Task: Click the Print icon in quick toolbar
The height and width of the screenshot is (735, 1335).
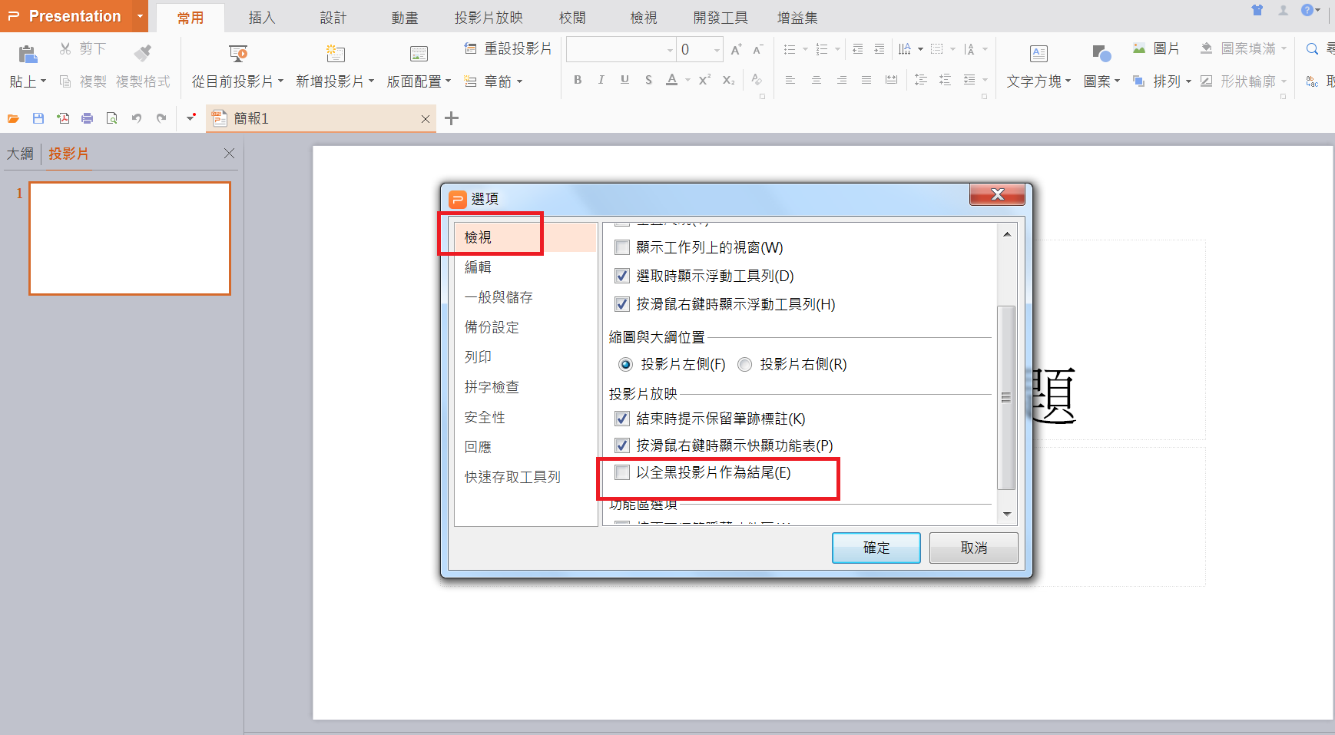Action: click(87, 118)
